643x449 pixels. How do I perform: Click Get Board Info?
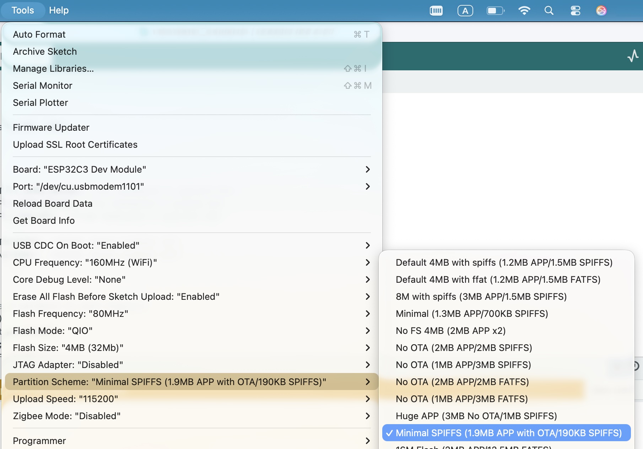(x=44, y=221)
